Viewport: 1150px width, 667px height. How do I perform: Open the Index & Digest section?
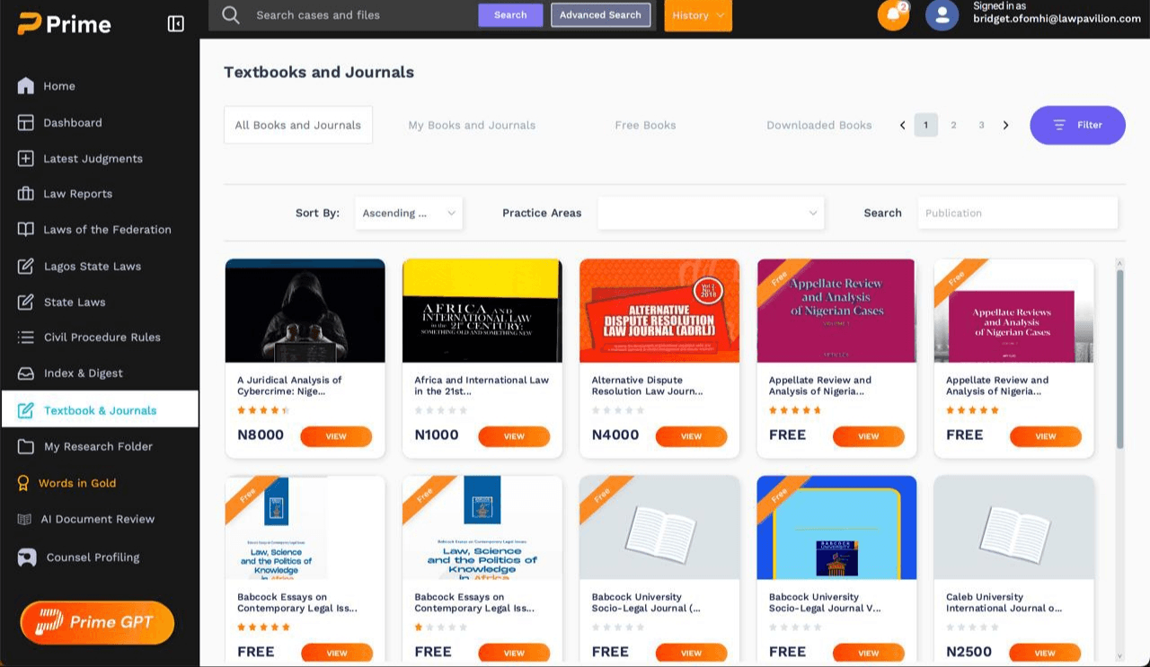pyautogui.click(x=83, y=373)
